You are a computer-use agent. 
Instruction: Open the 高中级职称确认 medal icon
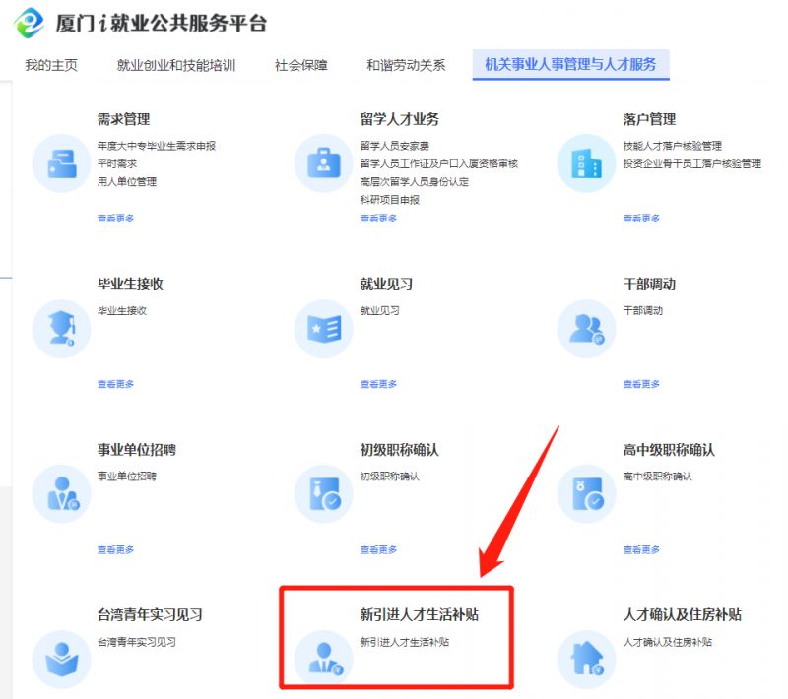(586, 494)
